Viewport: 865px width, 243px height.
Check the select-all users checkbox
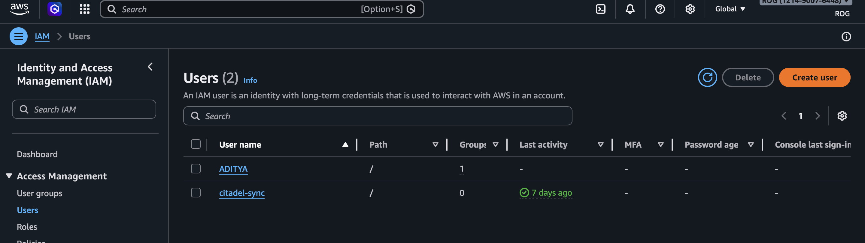coord(196,144)
